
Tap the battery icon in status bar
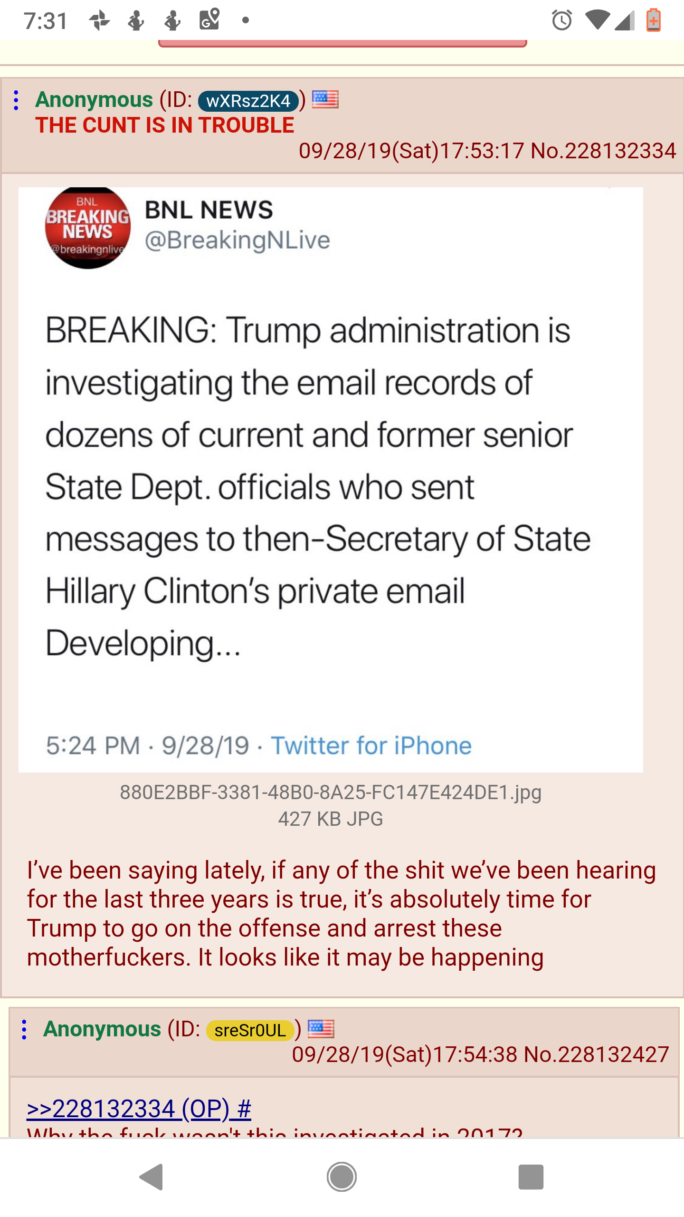pos(654,20)
